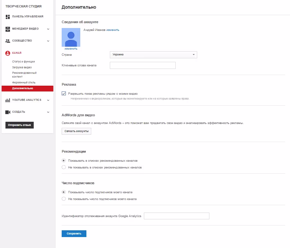Open the Канал menu item
Viewport: 290px width, 248px height.
(17, 53)
